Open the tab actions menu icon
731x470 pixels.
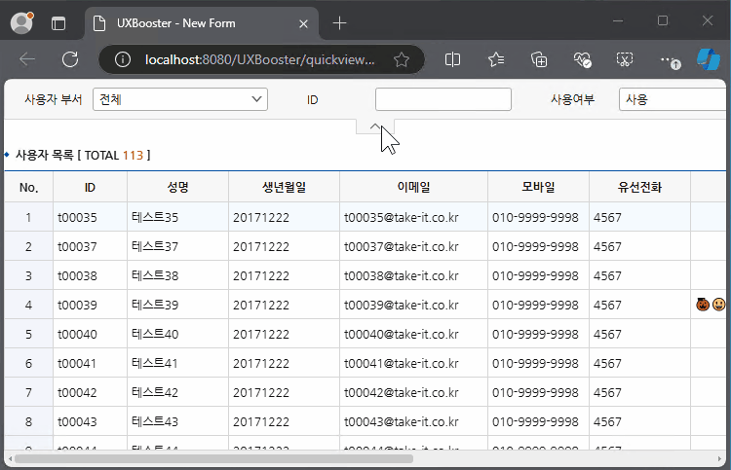pyautogui.click(x=58, y=23)
